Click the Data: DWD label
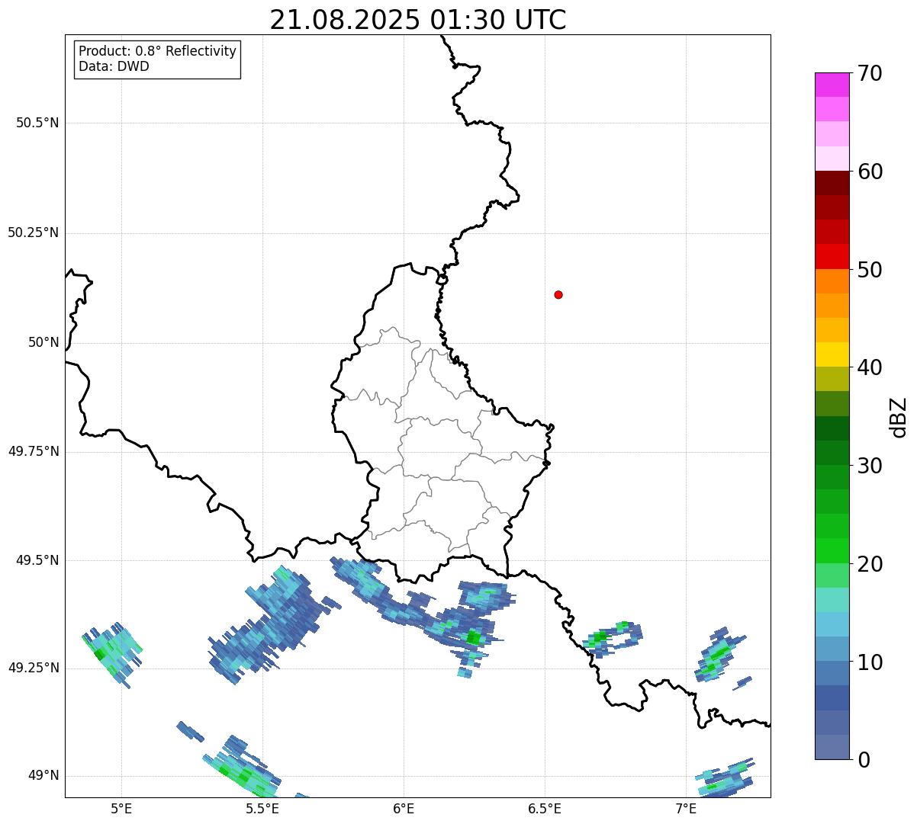 pyautogui.click(x=114, y=66)
